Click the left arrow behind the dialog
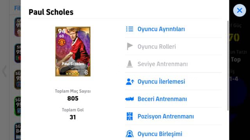Viewport: 250px width, 140px height. tap(4, 71)
